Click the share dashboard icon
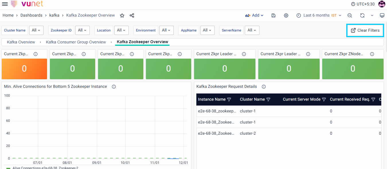 tap(132, 15)
